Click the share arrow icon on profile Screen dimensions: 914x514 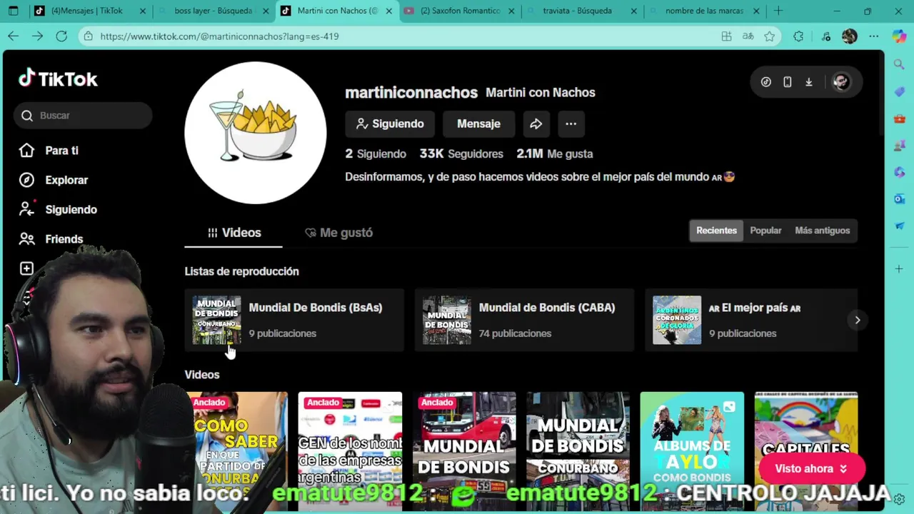[536, 124]
